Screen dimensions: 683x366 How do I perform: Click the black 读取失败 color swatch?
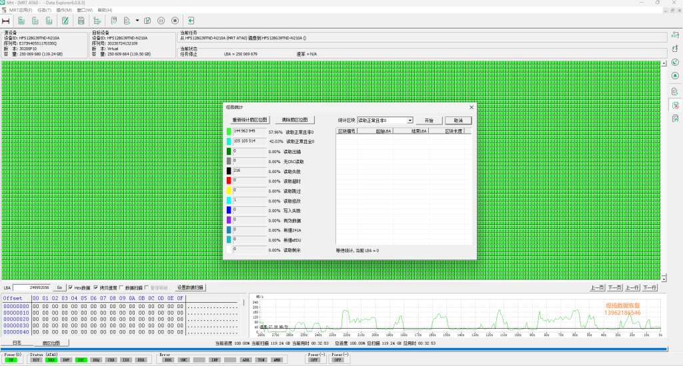[x=229, y=171]
